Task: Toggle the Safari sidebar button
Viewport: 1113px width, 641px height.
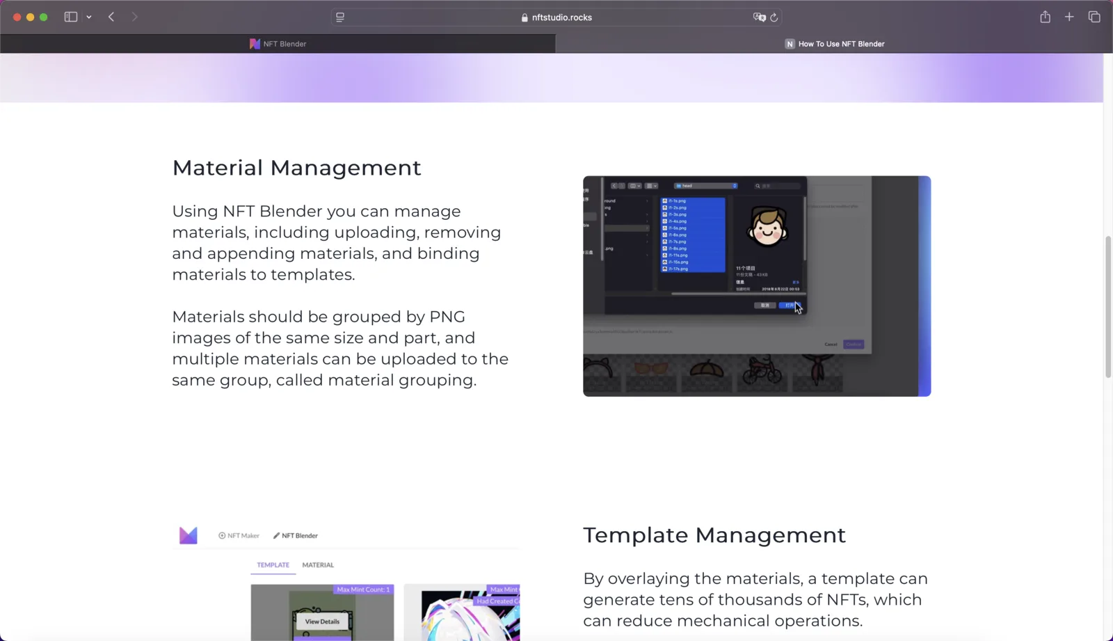Action: (x=70, y=17)
